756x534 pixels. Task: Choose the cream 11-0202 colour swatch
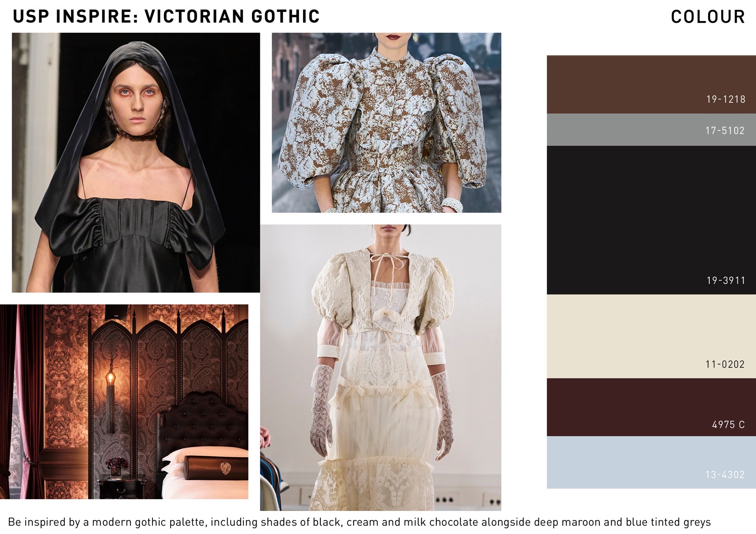tap(651, 336)
